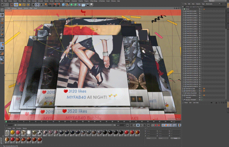This screenshot has width=229, height=147.
Task: Open the MoGraph menu
Action: click(67, 1)
